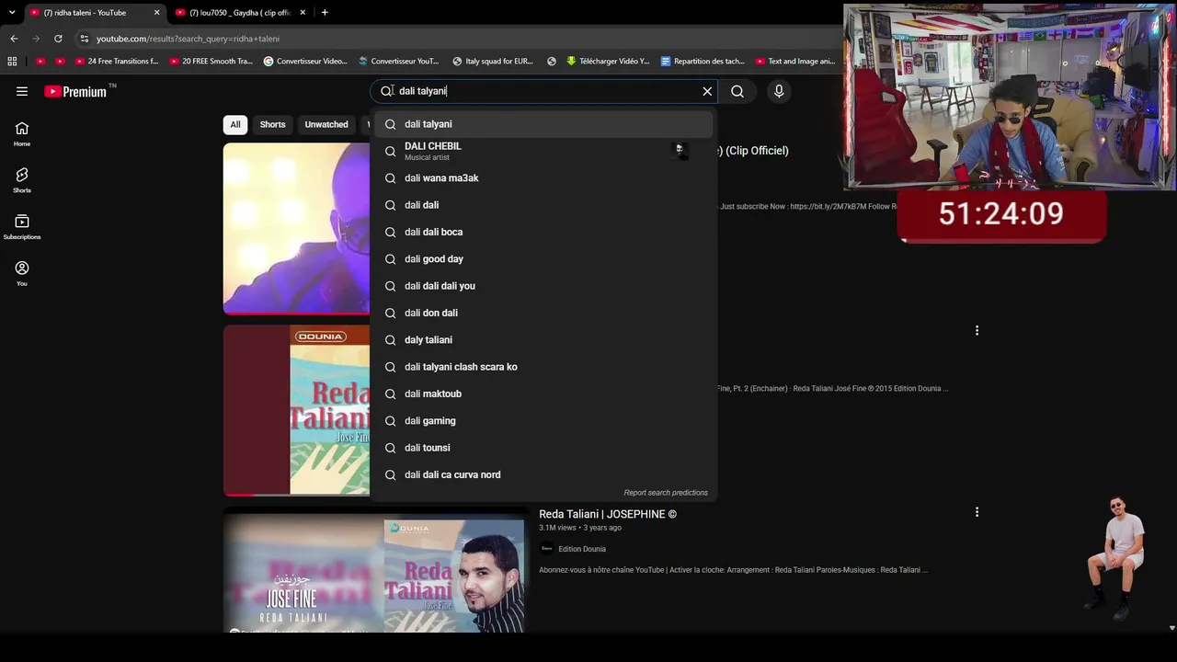Choose the 'dali maktoub' suggestion

point(543,394)
